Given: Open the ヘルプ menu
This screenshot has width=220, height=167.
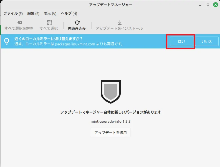Looking at the screenshot, I should point(69,14).
